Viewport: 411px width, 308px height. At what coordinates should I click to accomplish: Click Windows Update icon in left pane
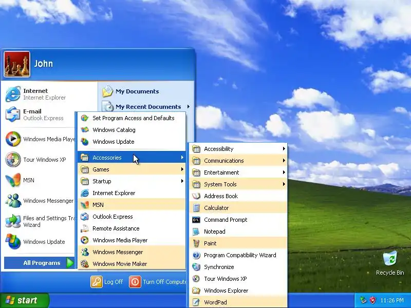coord(13,241)
